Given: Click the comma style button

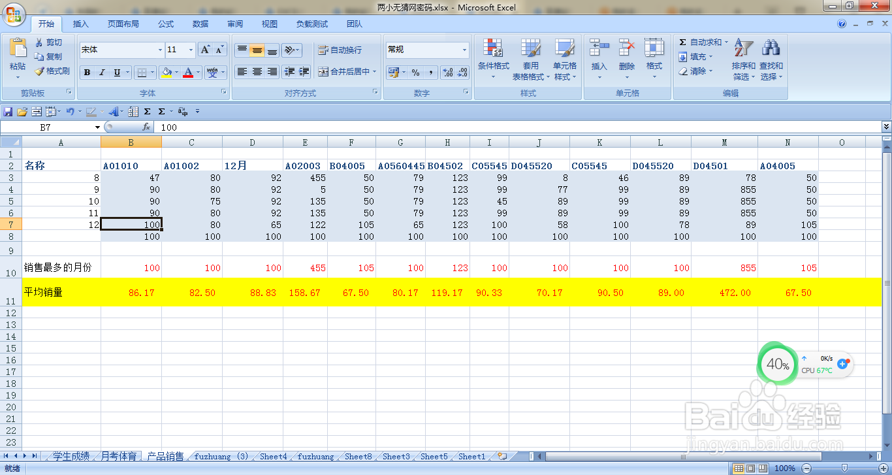Looking at the screenshot, I should click(x=431, y=73).
